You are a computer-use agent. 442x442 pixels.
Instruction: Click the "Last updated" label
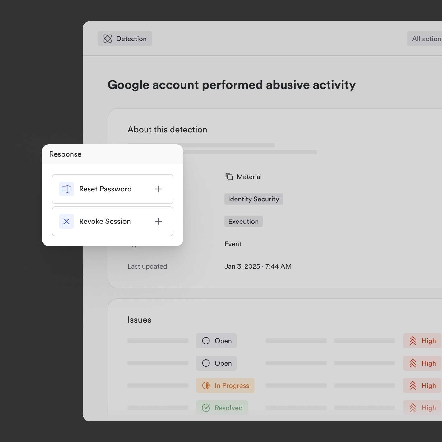[147, 266]
